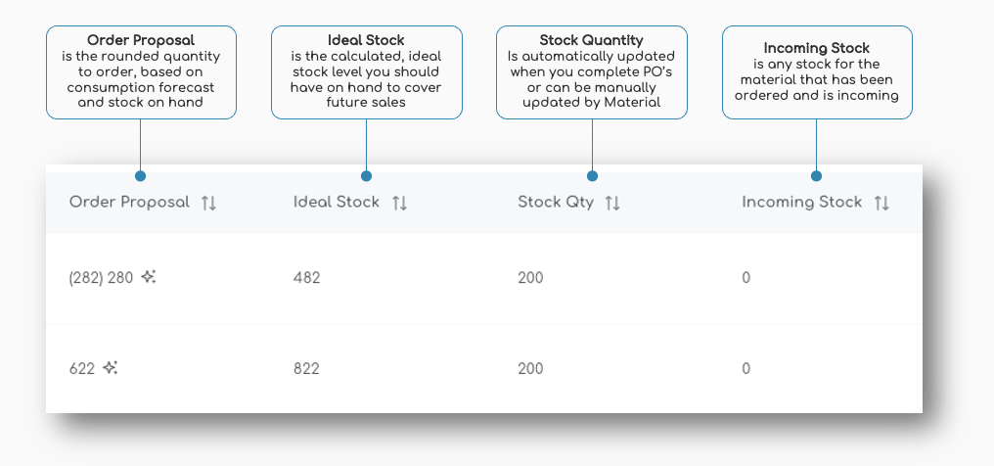994x466 pixels.
Task: Open the Order Proposal explanation callout
Action: 141,72
